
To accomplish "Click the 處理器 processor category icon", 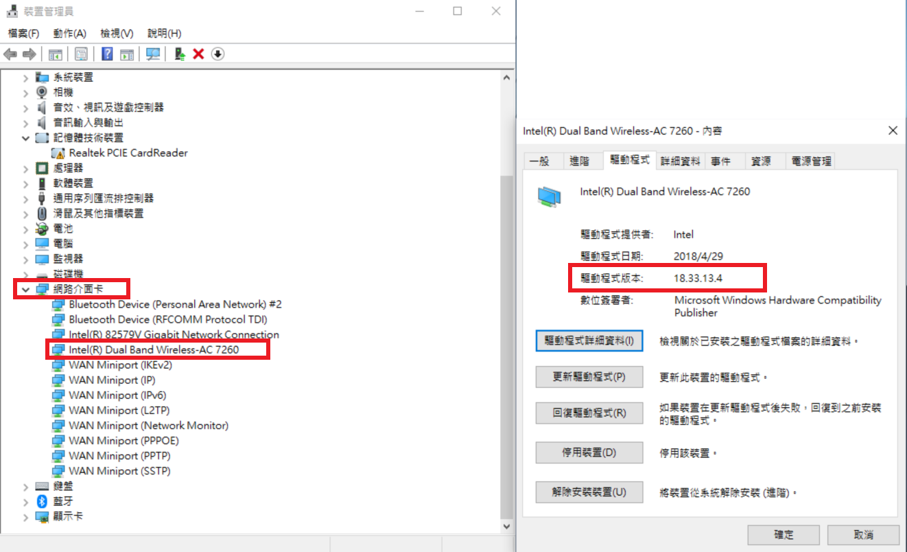I will click(x=42, y=168).
